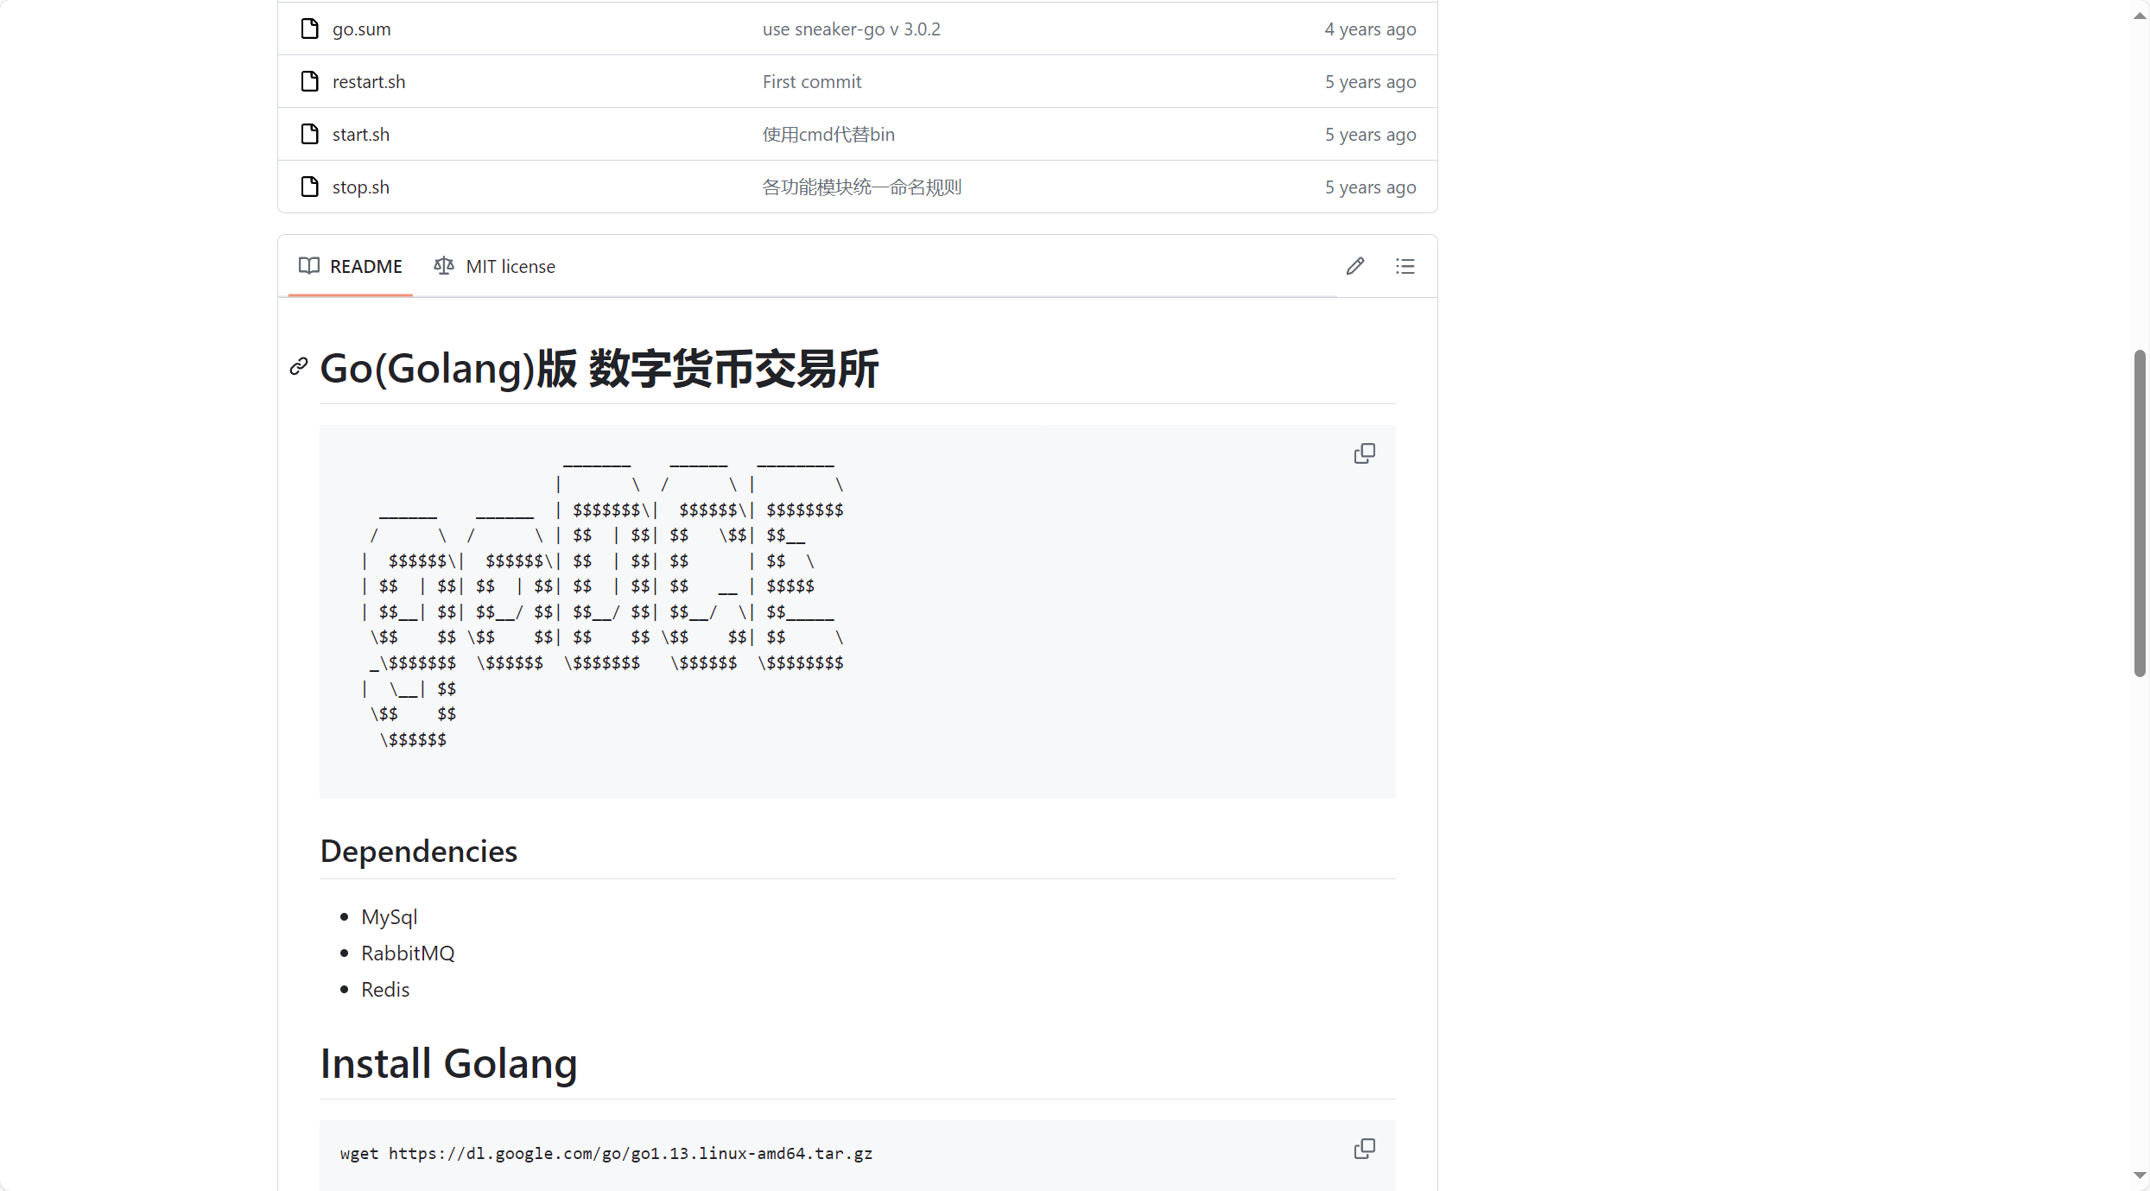Click the heading anchor link icon
Viewport: 2150px width, 1191px height.
[299, 367]
